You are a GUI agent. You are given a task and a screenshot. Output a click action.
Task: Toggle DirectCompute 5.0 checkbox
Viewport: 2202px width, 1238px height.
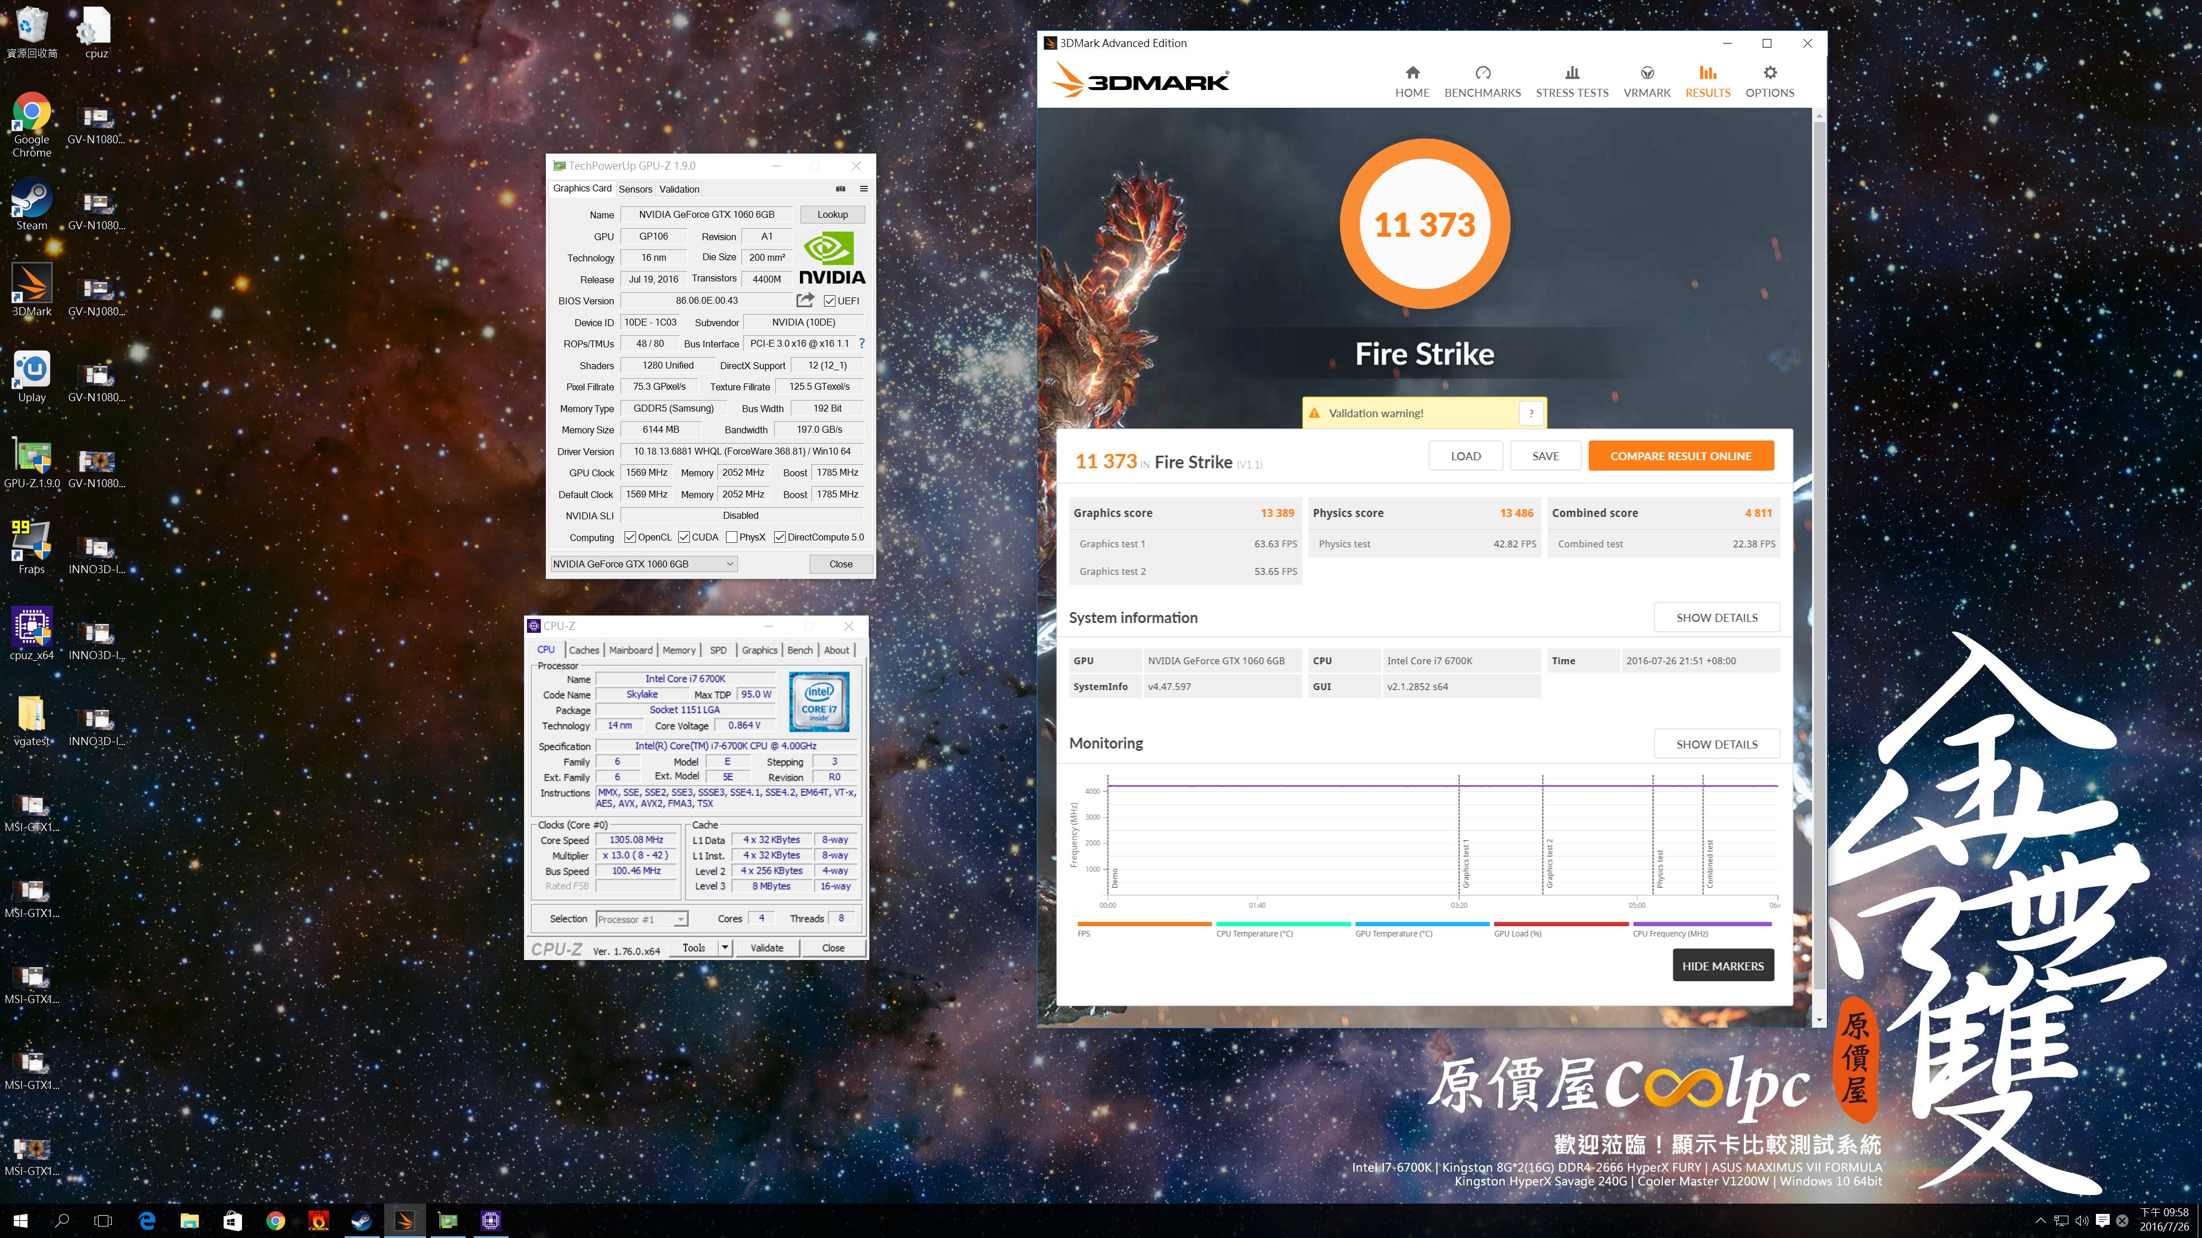tap(780, 538)
